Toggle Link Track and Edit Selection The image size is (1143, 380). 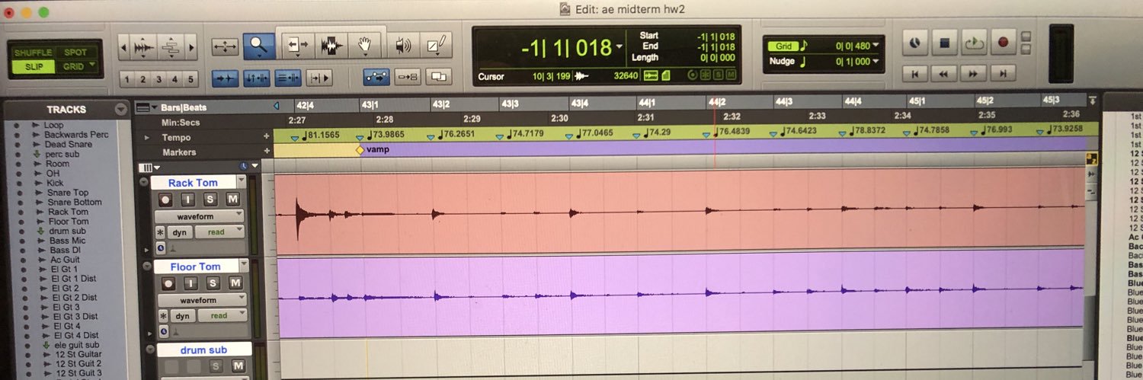point(289,78)
